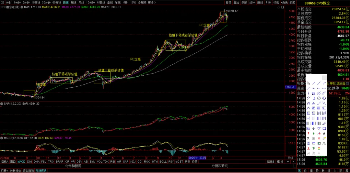Viewport: 350px width, 173px height.
Task: Click the grey box atop drawing palette
Action: pos(324,78)
